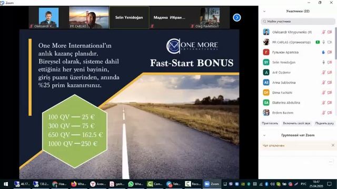Click PR CARLAS's green screen-share icon
The height and width of the screenshot is (189, 337).
318,42
